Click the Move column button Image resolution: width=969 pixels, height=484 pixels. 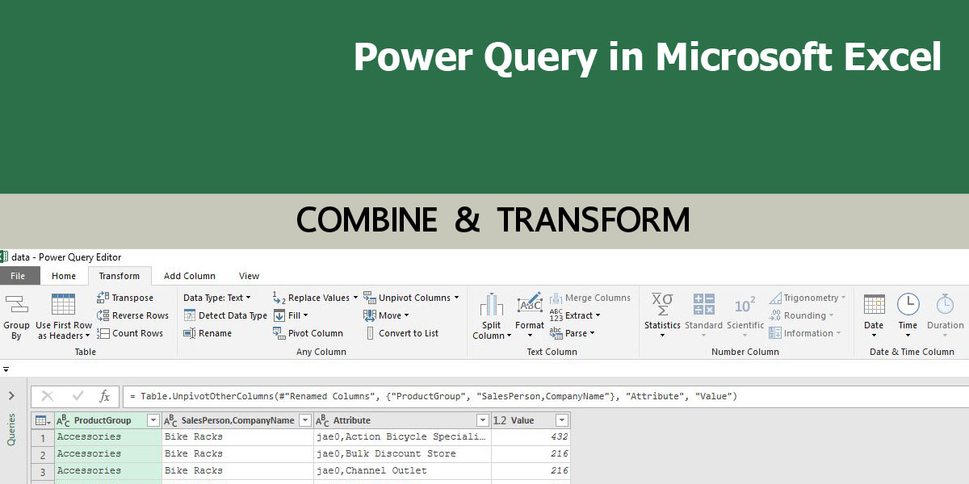(x=386, y=315)
